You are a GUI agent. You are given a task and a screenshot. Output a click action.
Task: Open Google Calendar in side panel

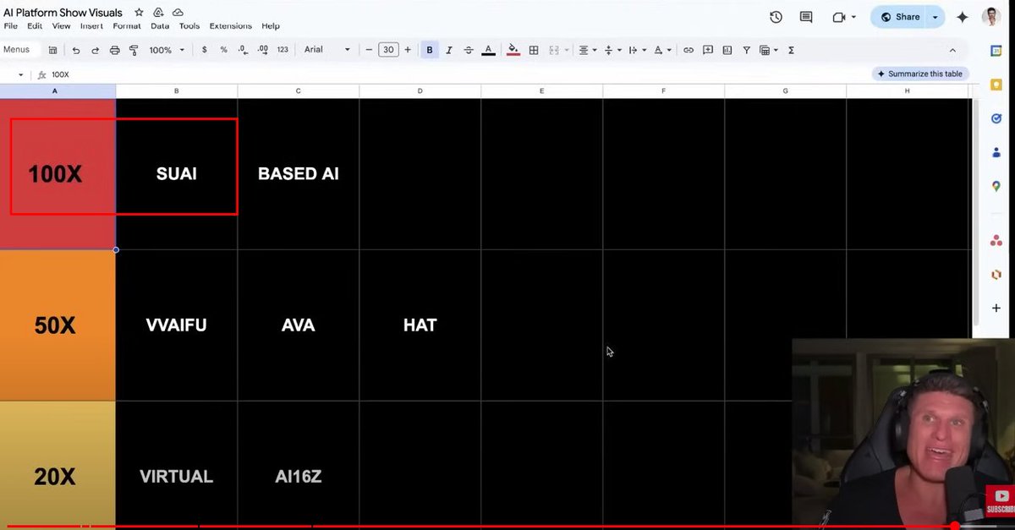996,51
